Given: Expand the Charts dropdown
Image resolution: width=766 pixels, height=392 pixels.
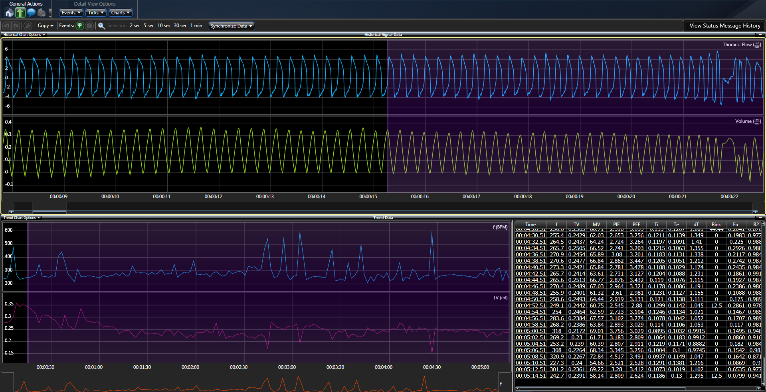Looking at the screenshot, I should [x=120, y=13].
